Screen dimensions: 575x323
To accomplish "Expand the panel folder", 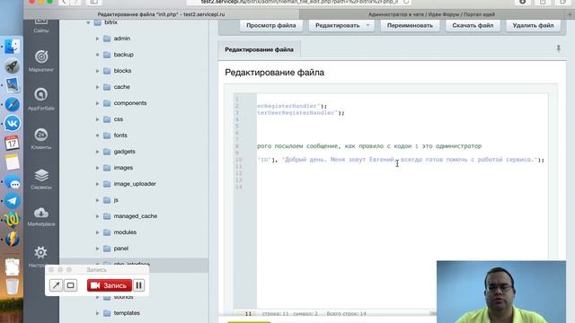I will 97,249.
